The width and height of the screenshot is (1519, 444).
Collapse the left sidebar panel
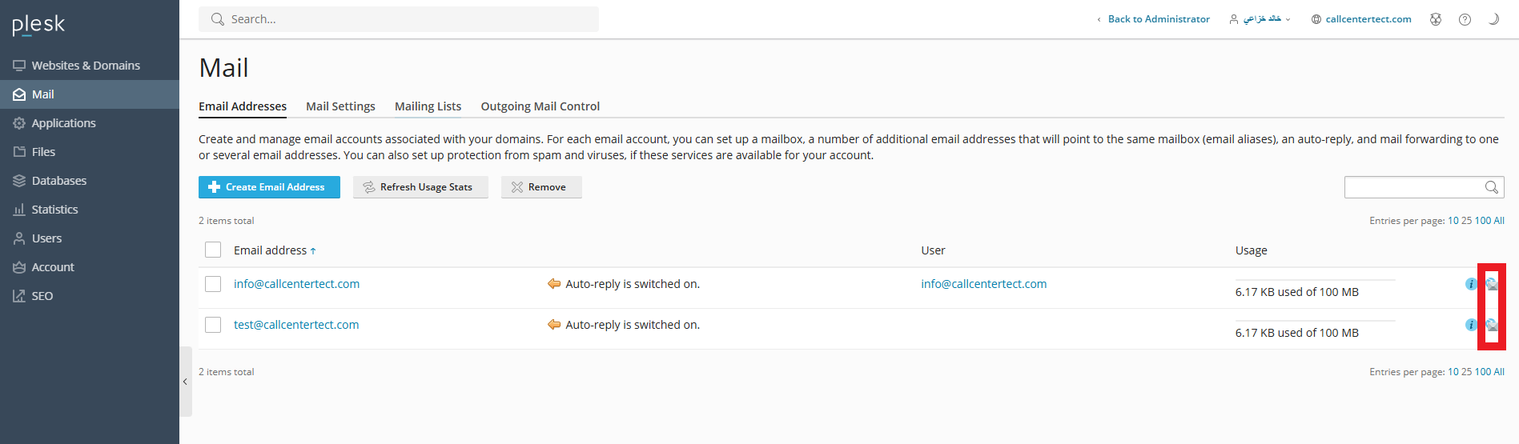185,382
